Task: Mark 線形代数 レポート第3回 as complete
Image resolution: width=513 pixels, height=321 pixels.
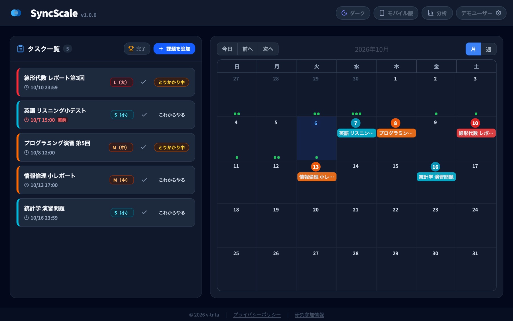Action: (x=143, y=82)
